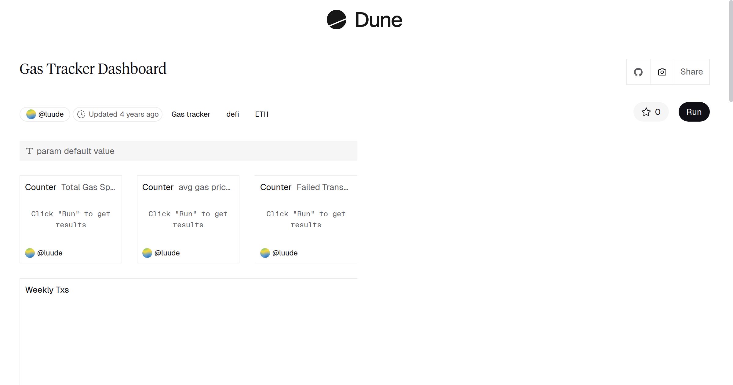Viewport: 733px width, 385px height.
Task: Click the clock icon in the Updated chip
Action: point(81,114)
